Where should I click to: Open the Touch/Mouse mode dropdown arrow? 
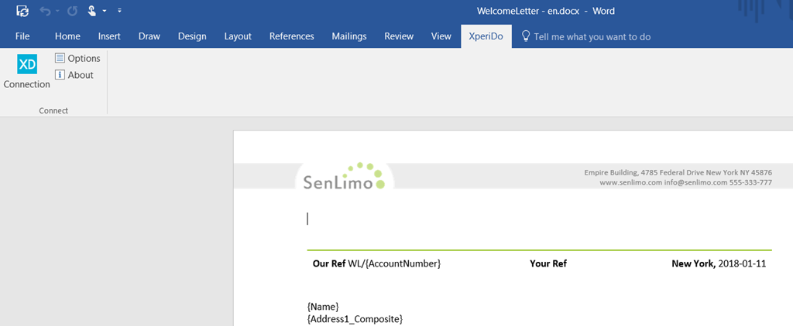pos(105,11)
